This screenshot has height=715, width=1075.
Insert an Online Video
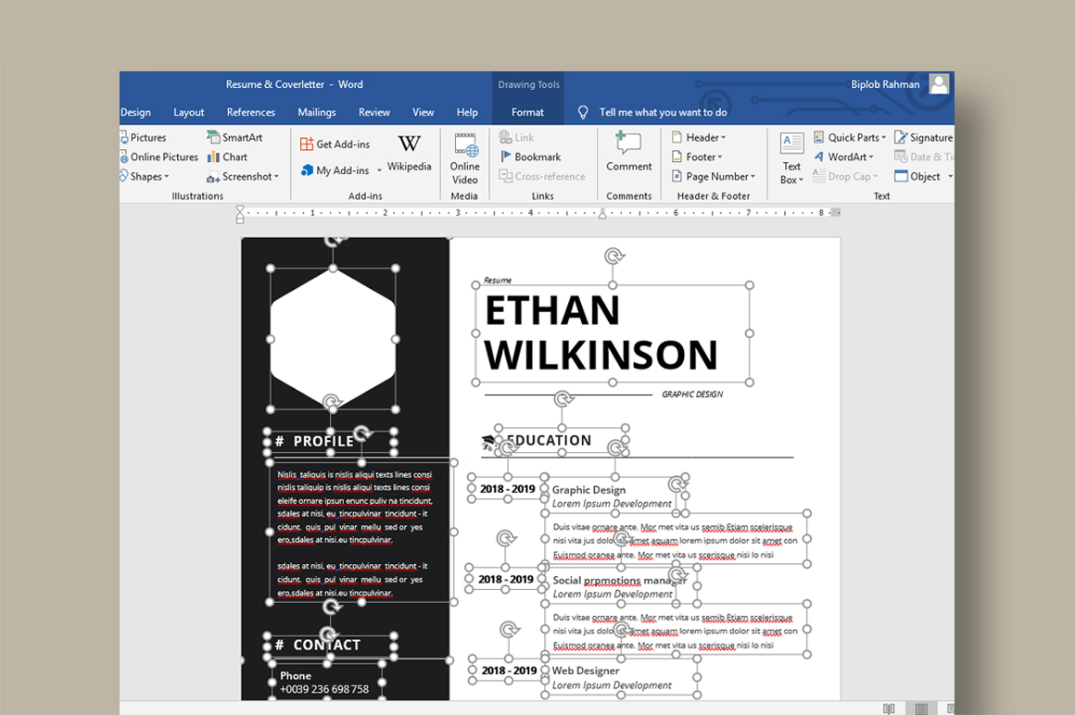(465, 159)
